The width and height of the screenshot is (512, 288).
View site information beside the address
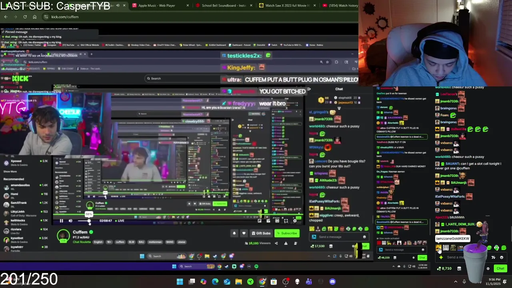tap(46, 17)
